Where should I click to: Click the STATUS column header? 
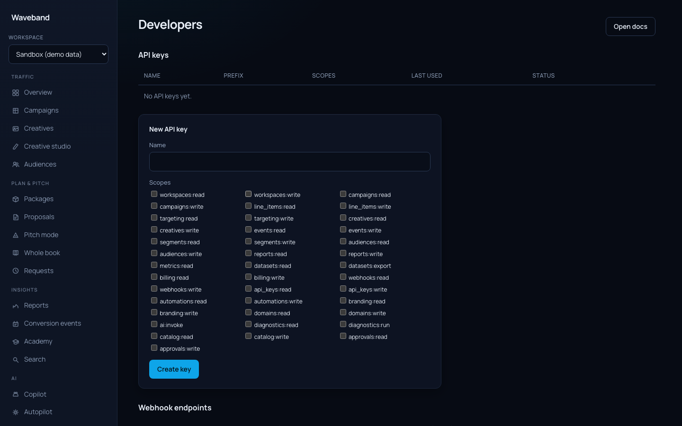pos(543,76)
